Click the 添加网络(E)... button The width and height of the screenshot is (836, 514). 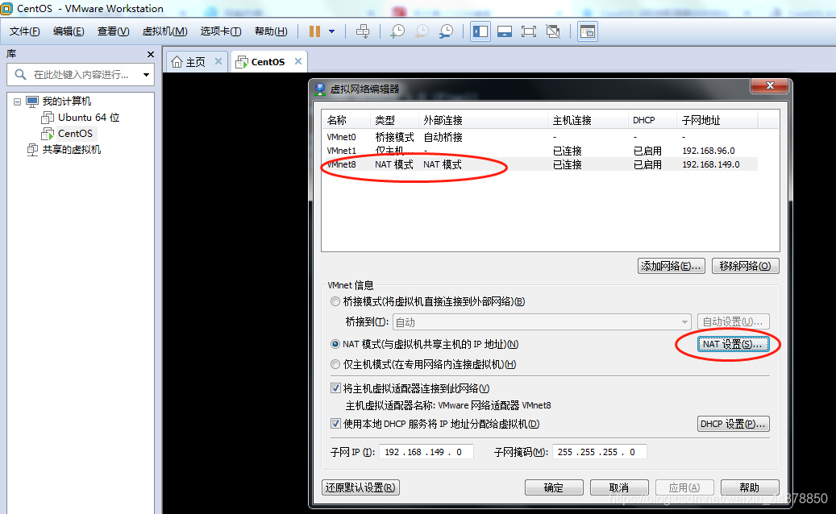(672, 266)
